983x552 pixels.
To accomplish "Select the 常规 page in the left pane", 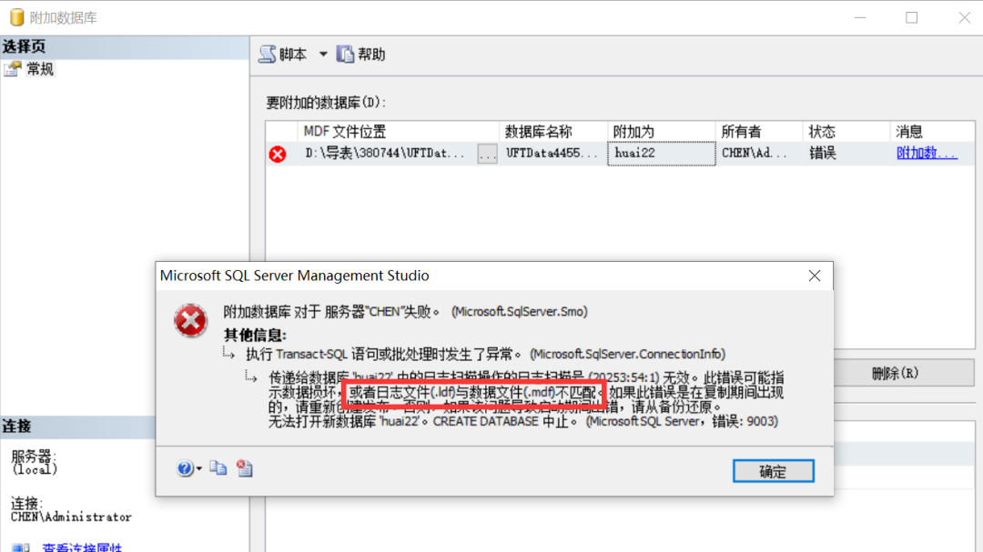I will 40,69.
